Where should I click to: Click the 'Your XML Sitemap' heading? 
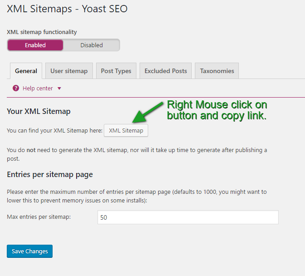tap(39, 111)
